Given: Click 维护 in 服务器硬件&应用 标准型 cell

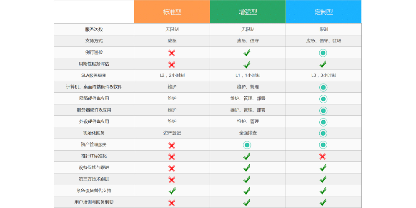Looking at the screenshot, I should pyautogui.click(x=172, y=110).
